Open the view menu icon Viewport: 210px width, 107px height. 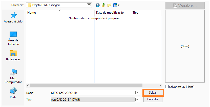click(116, 5)
